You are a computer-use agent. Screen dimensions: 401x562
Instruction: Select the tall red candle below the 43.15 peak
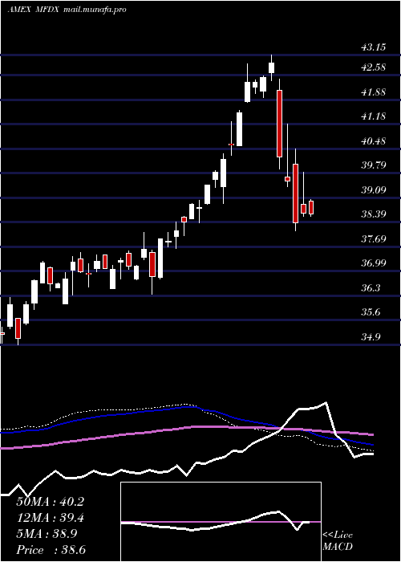[279, 124]
